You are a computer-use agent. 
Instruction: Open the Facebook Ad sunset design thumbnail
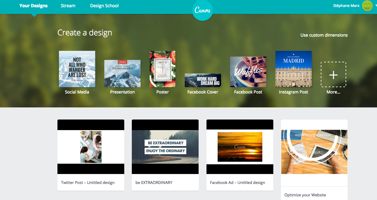click(240, 147)
